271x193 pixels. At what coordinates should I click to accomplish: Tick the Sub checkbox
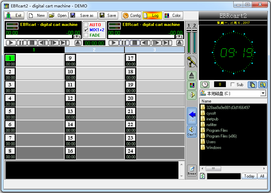coord(233,85)
